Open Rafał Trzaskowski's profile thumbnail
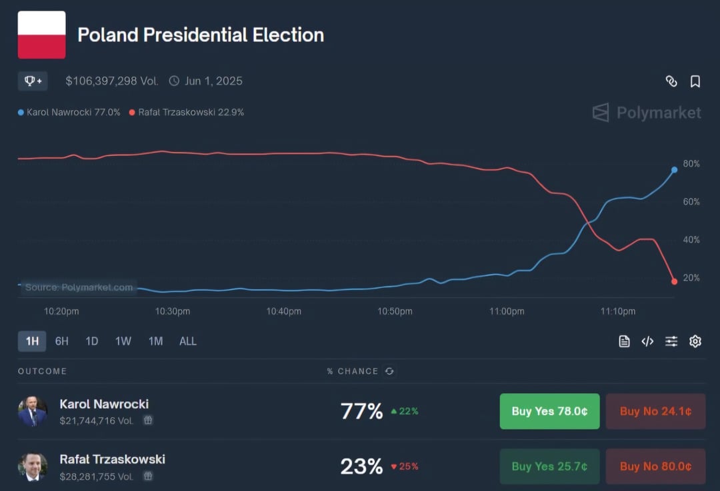 pyautogui.click(x=33, y=466)
